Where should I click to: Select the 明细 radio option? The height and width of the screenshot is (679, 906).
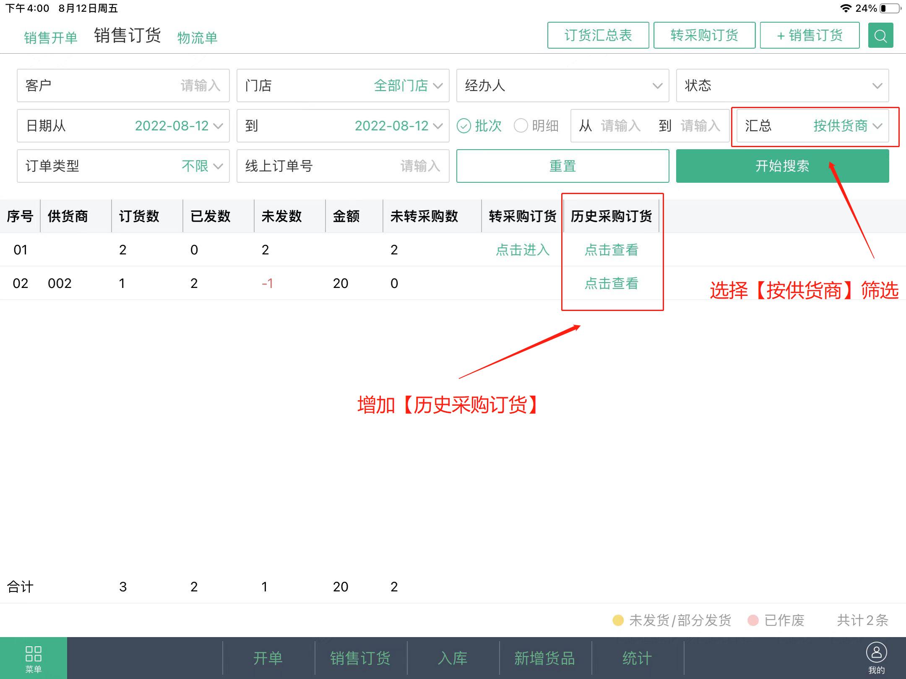[x=536, y=126]
